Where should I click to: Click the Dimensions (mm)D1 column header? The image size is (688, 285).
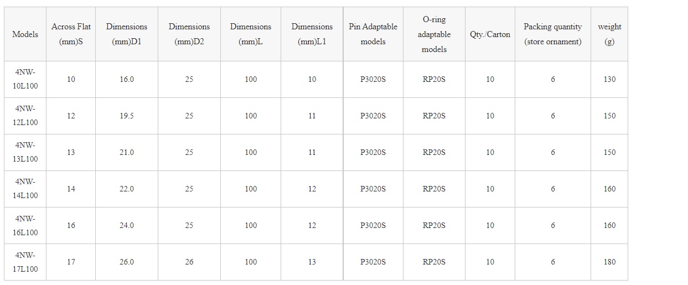tap(127, 34)
